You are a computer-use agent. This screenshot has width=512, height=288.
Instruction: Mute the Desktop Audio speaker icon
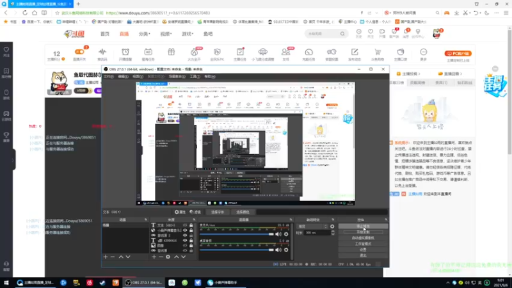click(x=278, y=250)
